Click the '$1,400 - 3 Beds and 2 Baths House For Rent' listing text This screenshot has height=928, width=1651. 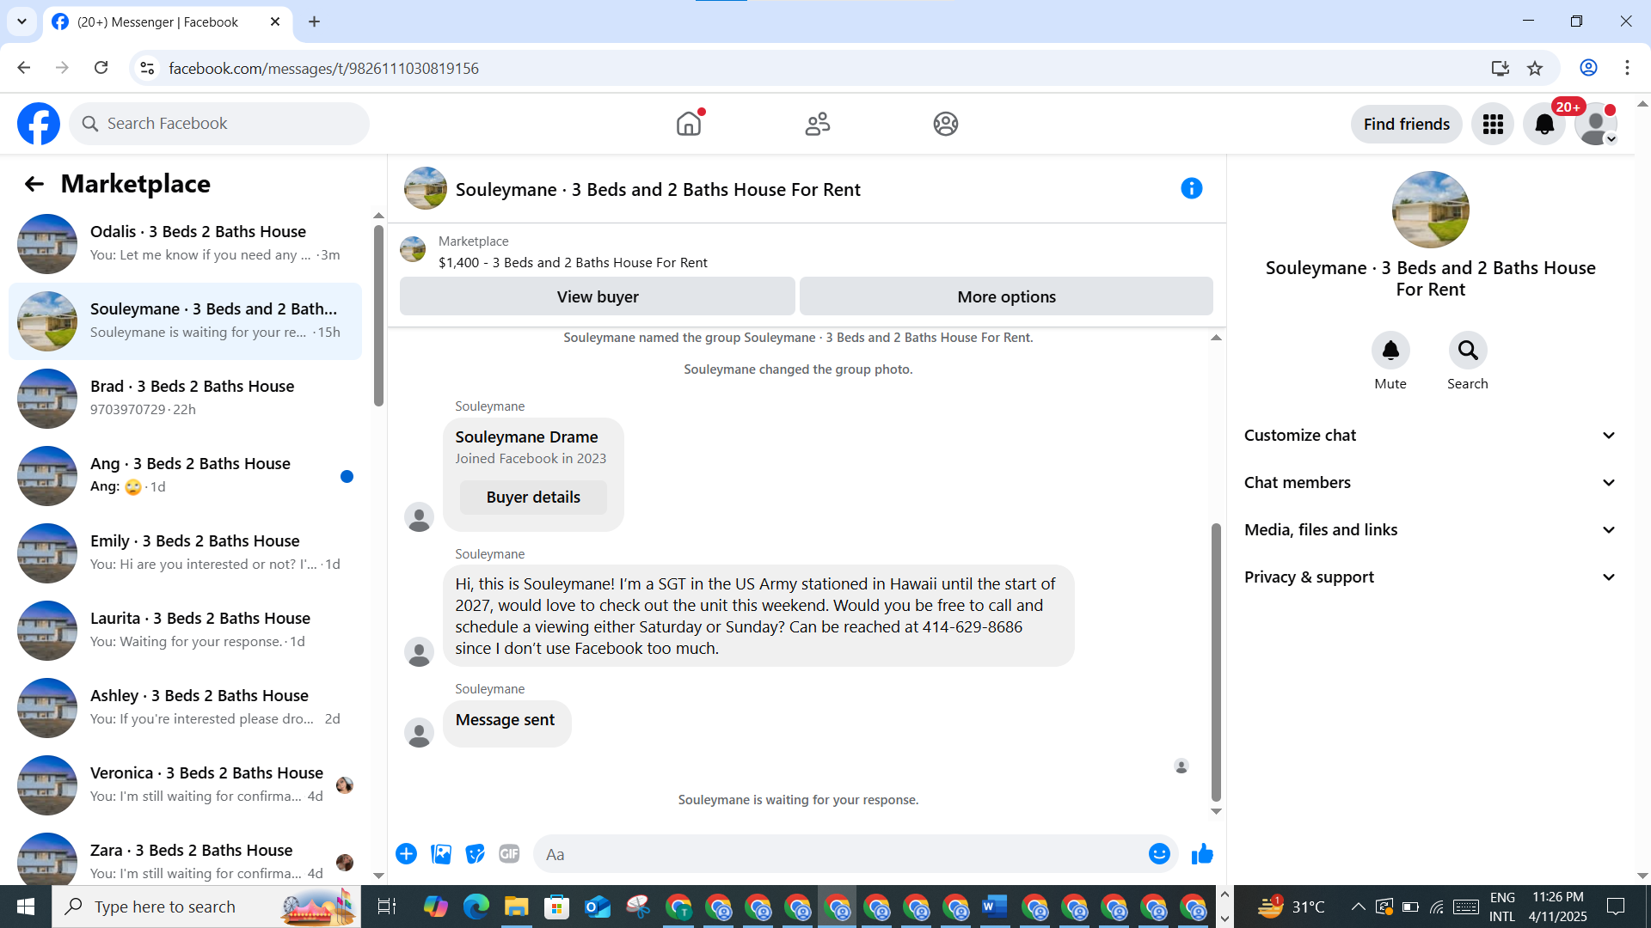(x=573, y=263)
